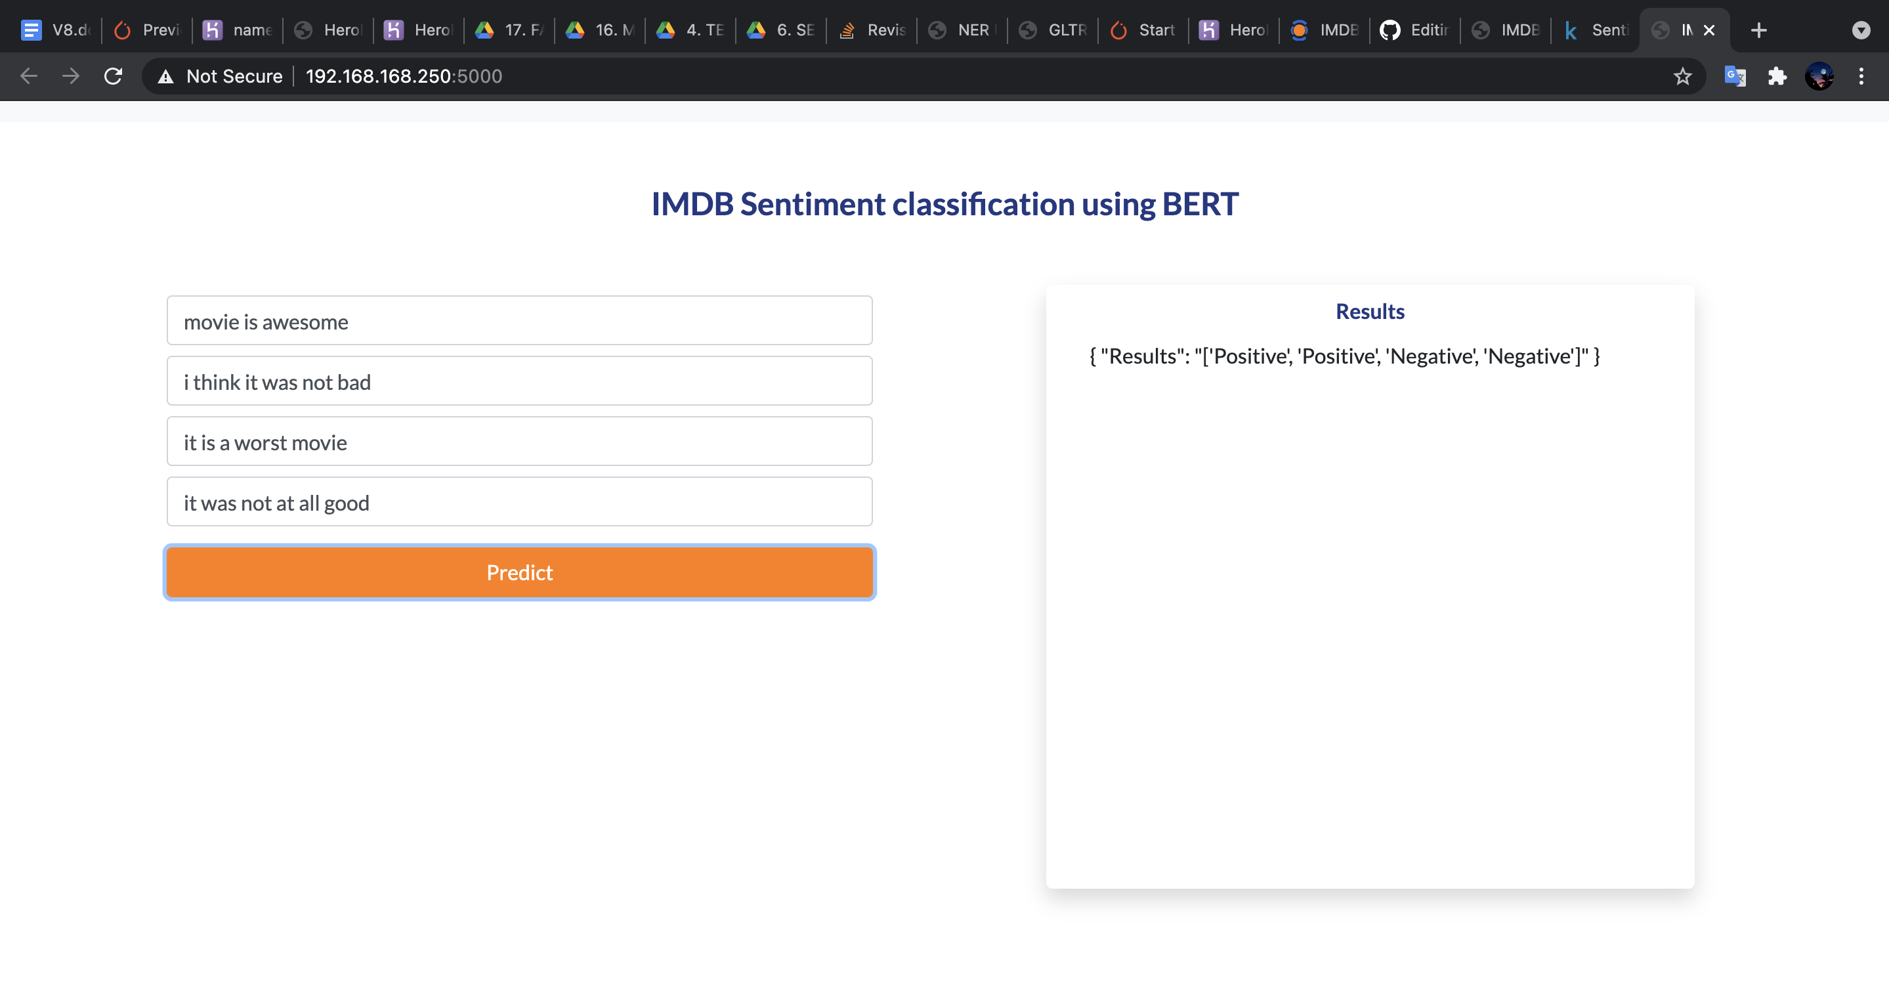
Task: Switch to the '16. M' Drive tab
Action: click(599, 30)
